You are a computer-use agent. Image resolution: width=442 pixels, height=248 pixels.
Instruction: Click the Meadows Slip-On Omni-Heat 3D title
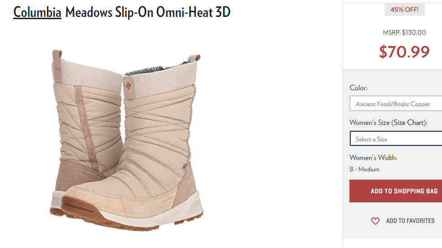(x=148, y=12)
